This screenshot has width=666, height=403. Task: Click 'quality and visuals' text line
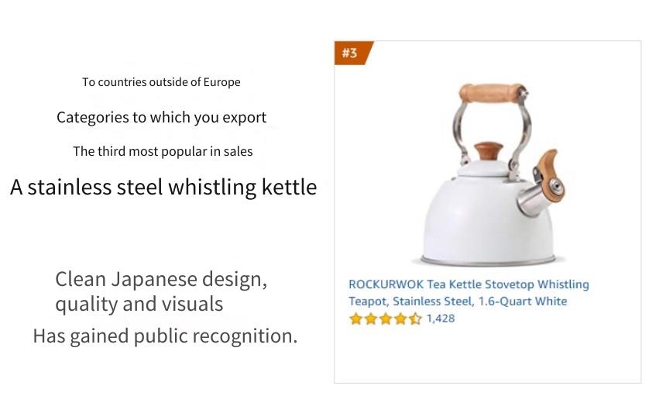[139, 304]
